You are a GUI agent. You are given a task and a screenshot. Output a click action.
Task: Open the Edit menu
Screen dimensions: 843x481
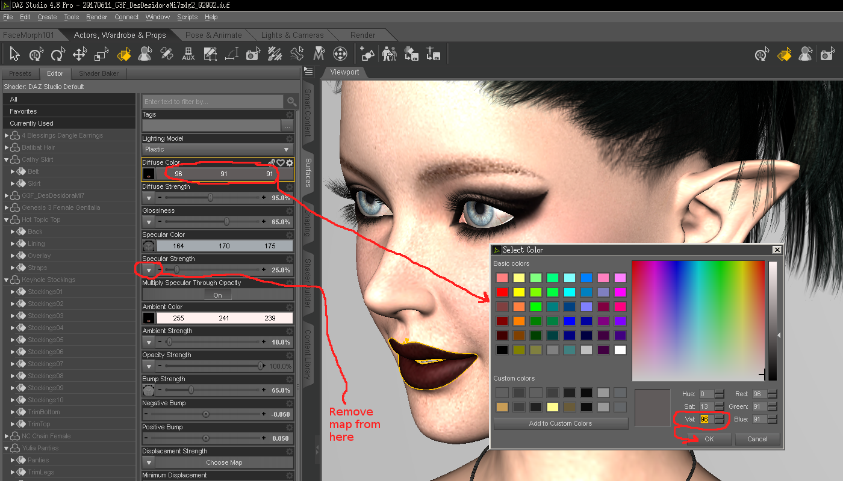point(25,17)
